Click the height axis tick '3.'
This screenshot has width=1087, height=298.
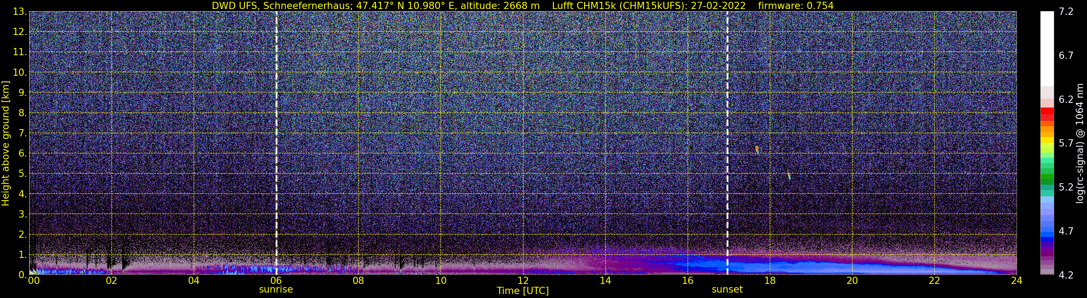23,214
